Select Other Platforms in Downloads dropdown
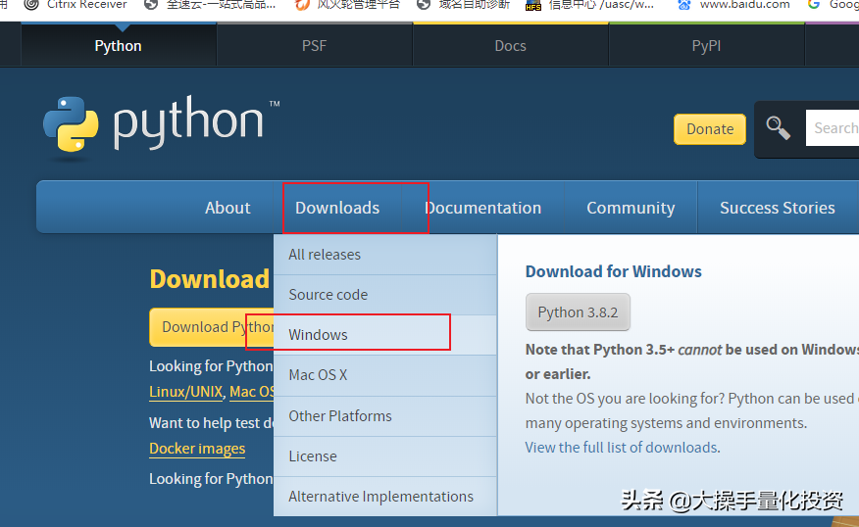This screenshot has width=859, height=527. pos(385,416)
